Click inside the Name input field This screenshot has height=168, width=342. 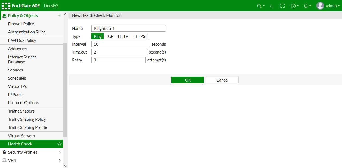coord(128,28)
